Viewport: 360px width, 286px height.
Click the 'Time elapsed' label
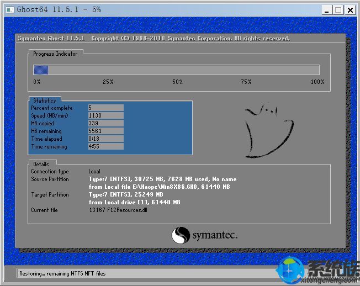(46, 139)
